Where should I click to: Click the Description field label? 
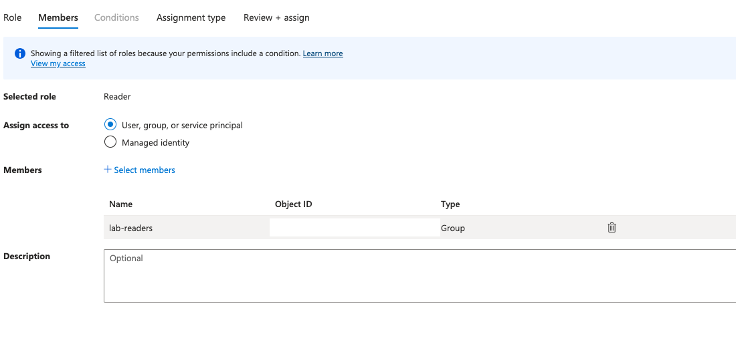coord(27,257)
